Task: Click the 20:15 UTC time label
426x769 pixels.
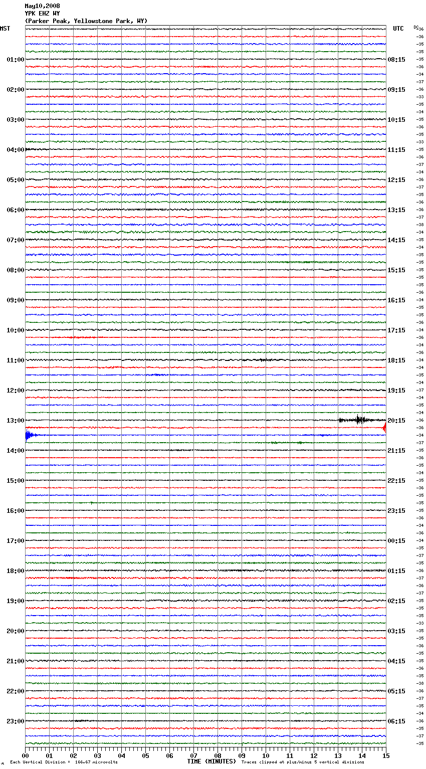Action: point(396,421)
